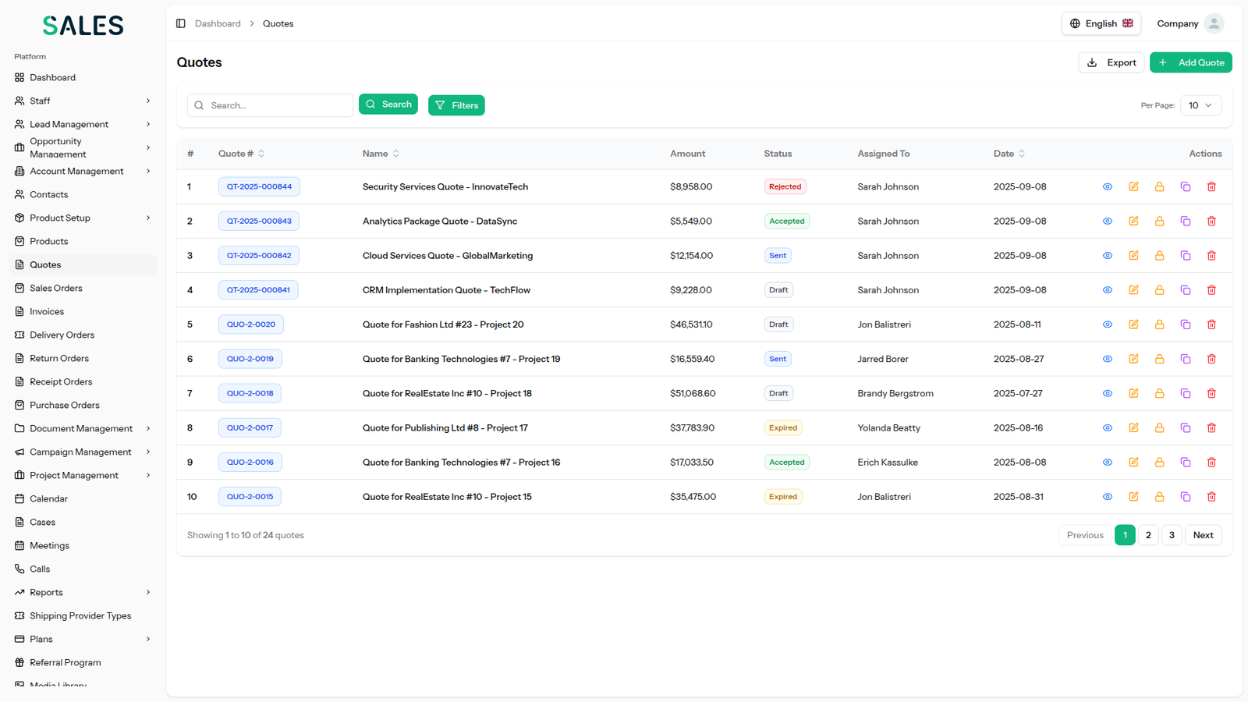The height and width of the screenshot is (702, 1248).
Task: Open Sales Orders from sidebar
Action: (x=55, y=288)
